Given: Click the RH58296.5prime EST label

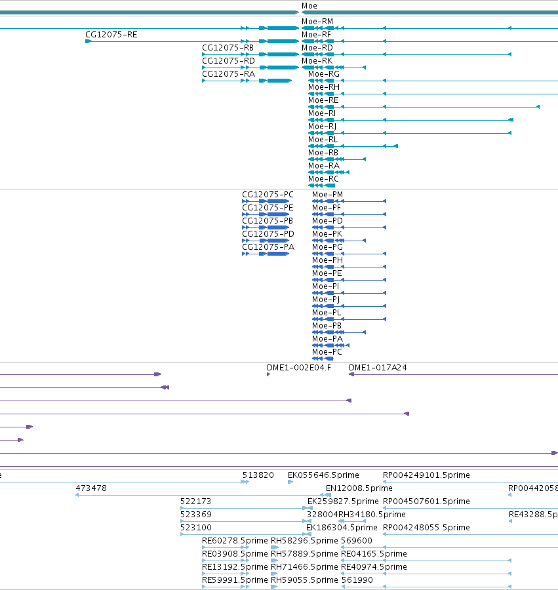Looking at the screenshot, I should pos(304,541).
